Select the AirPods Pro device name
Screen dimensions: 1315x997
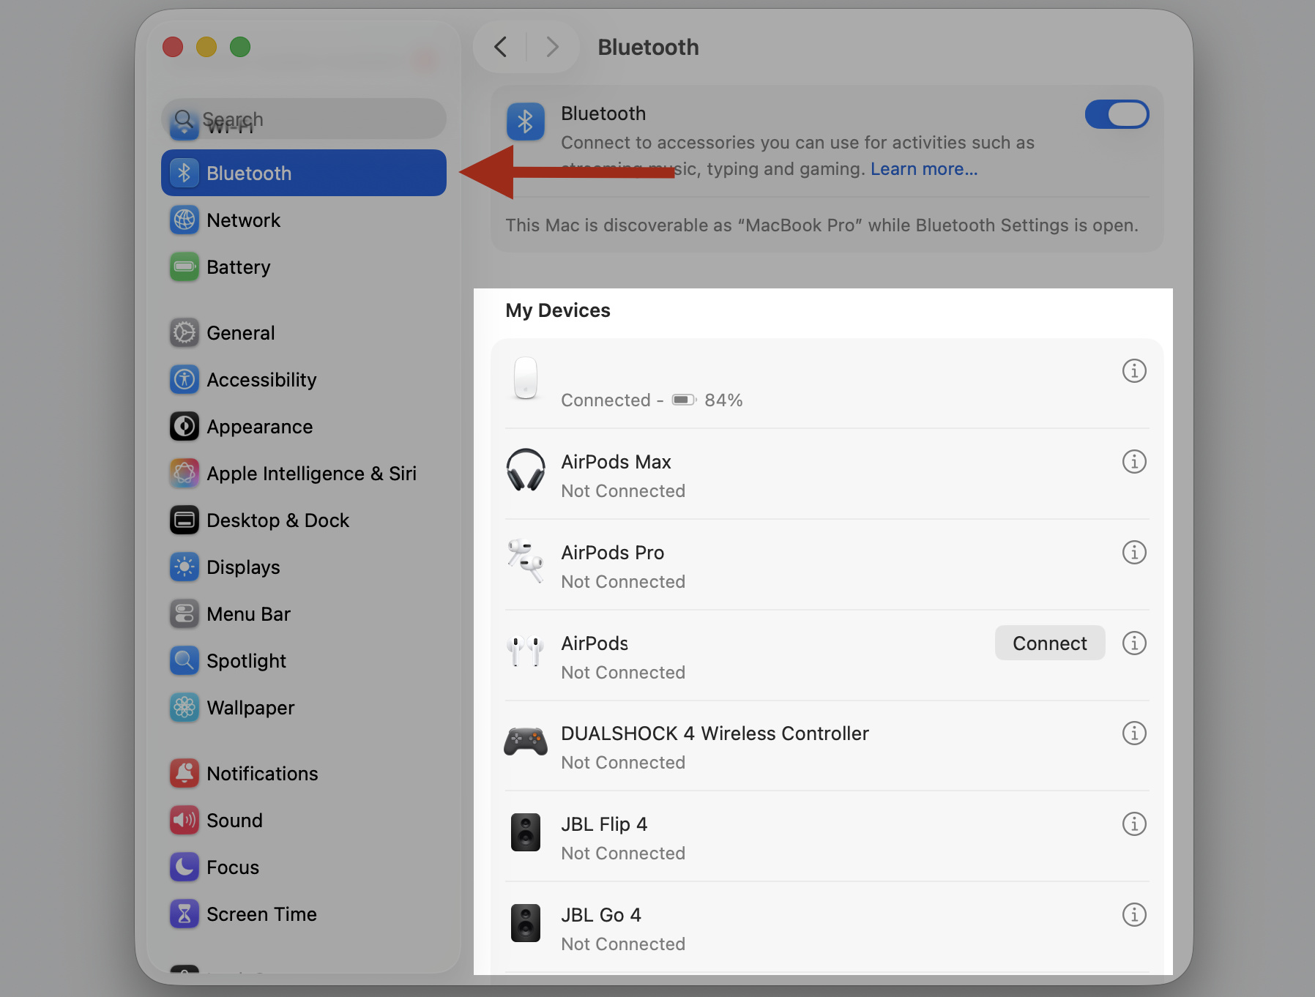pos(612,553)
